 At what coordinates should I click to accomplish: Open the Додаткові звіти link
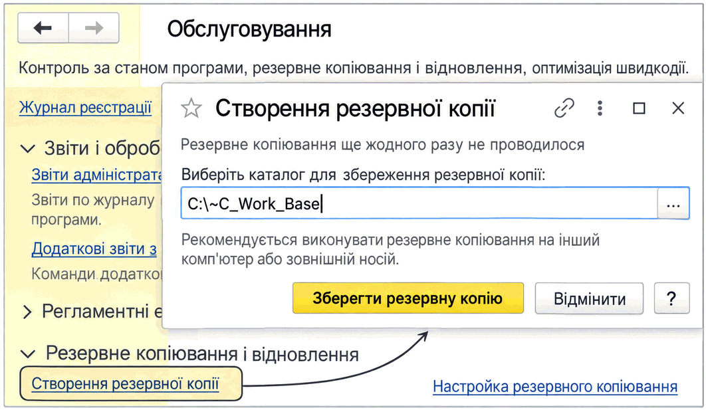pyautogui.click(x=94, y=249)
